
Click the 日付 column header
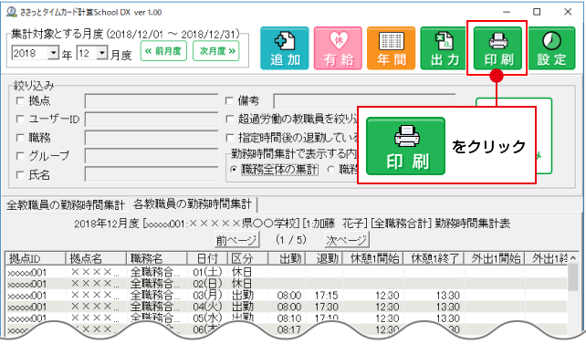207,258
